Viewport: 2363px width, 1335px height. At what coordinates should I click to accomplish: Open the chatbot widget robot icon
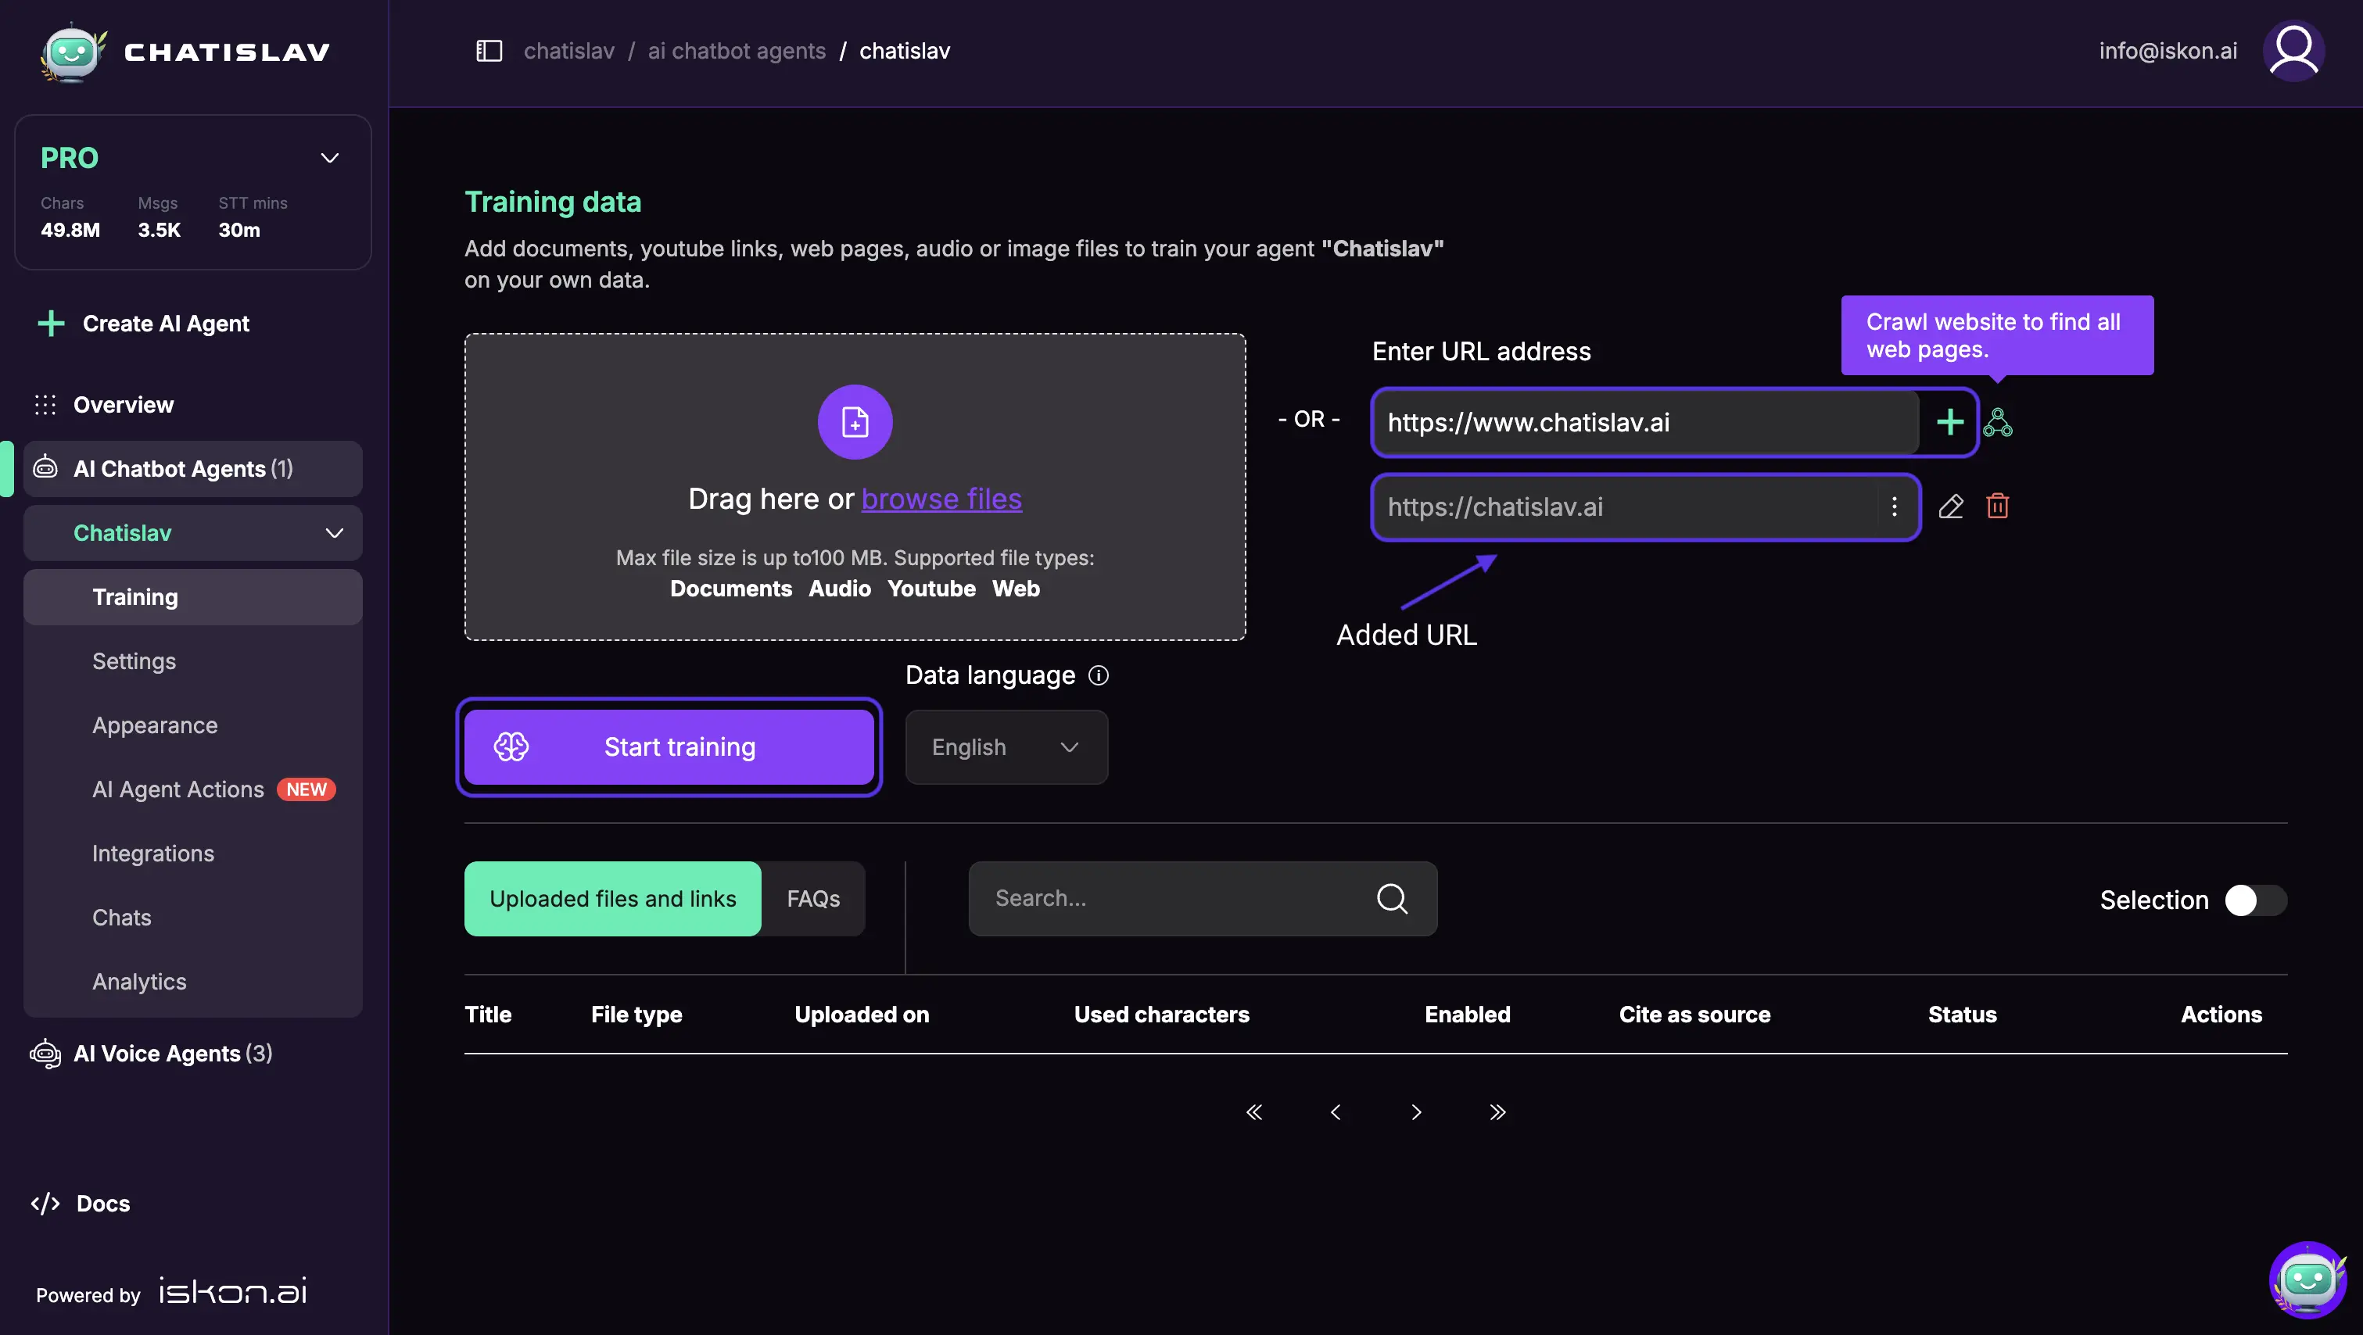pos(2307,1279)
